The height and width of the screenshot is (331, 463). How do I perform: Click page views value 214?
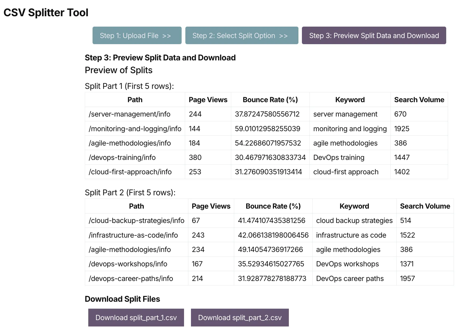pos(211,279)
